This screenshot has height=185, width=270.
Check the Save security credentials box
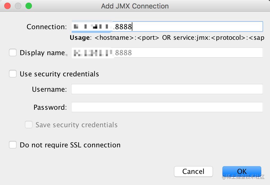pyautogui.click(x=29, y=125)
